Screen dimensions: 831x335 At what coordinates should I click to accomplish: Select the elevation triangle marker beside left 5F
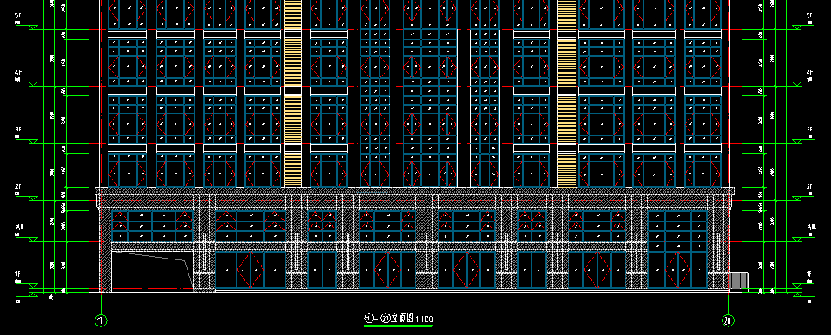[34, 27]
